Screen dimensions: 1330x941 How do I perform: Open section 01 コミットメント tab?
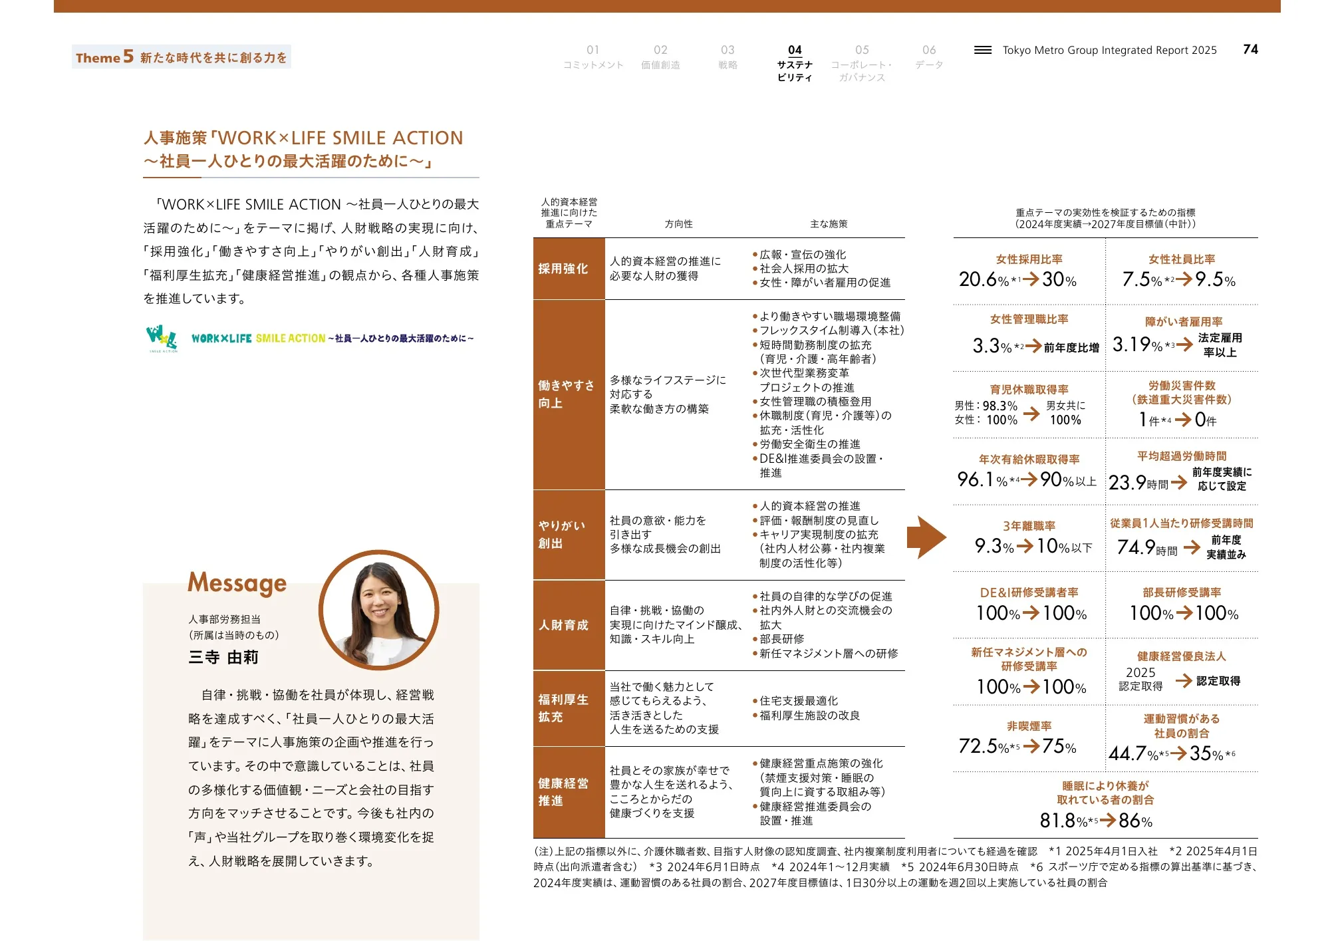click(x=593, y=57)
